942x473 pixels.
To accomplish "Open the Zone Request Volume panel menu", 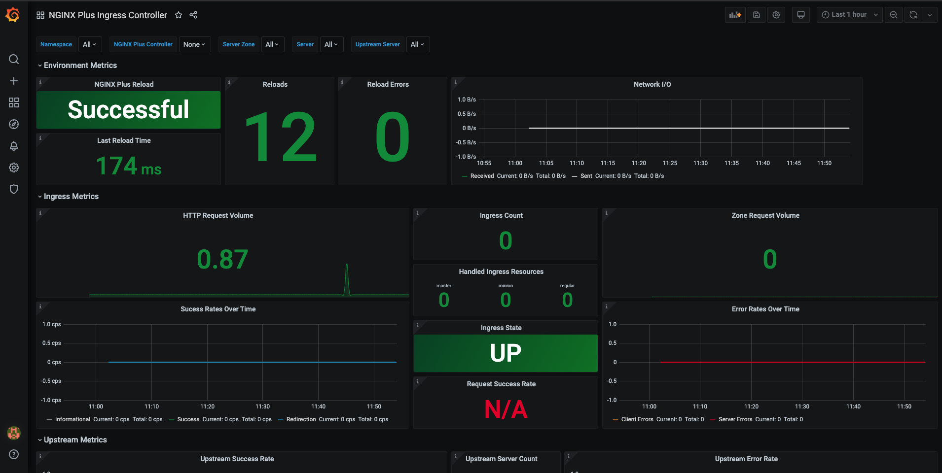I will click(765, 215).
